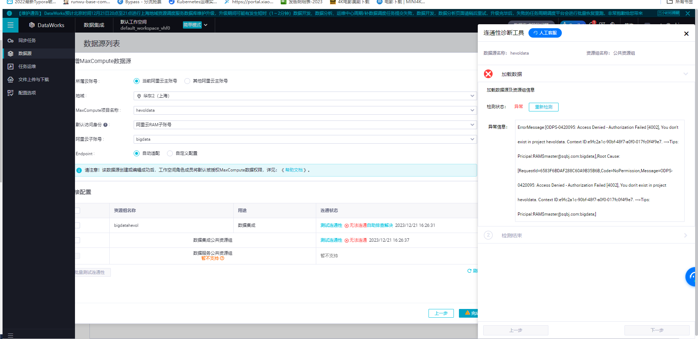Toggle the table header select-all checkbox
The image size is (698, 339).
point(78,211)
